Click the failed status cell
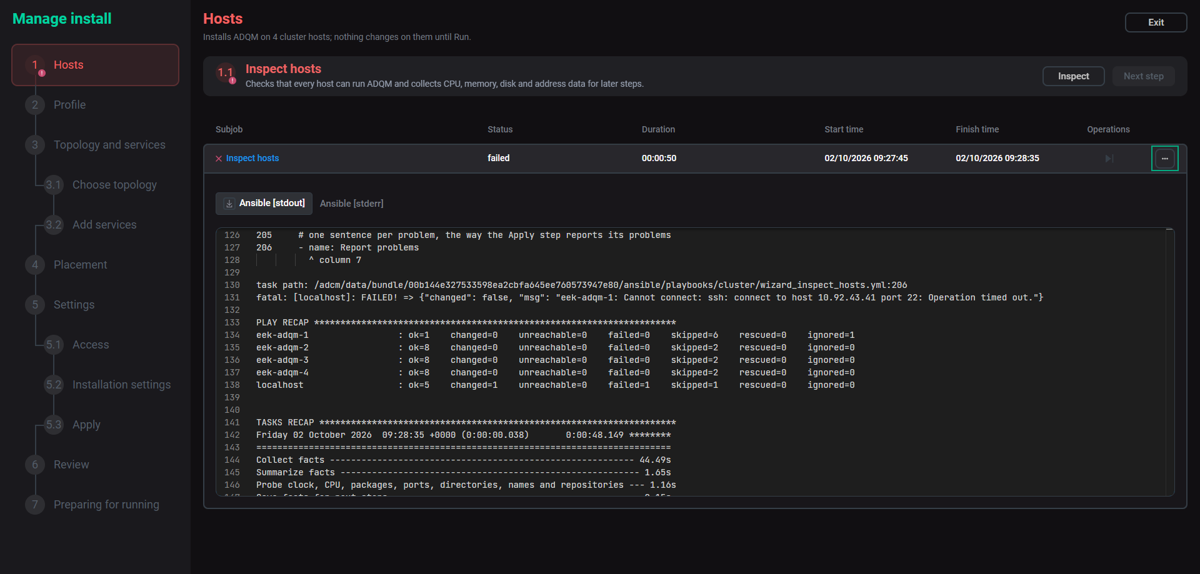This screenshot has height=574, width=1200. click(x=499, y=159)
